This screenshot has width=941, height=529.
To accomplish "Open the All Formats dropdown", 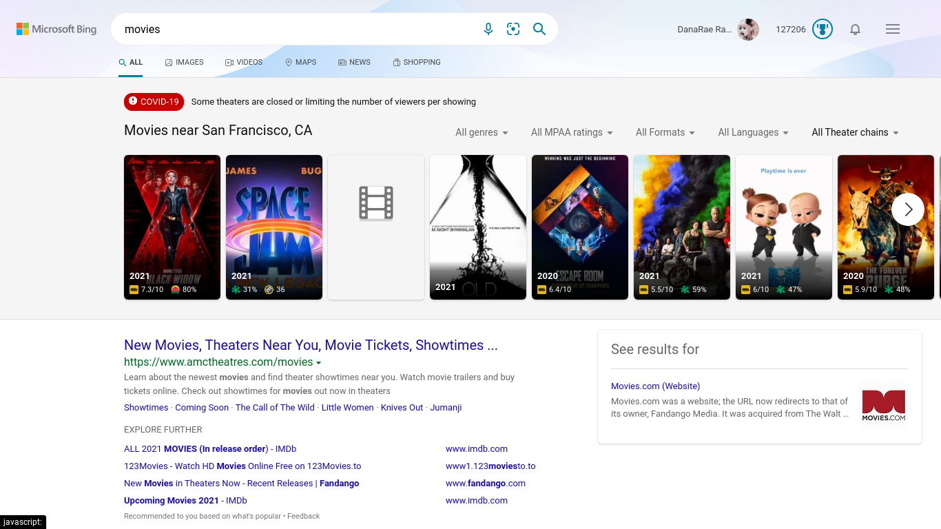I will click(665, 132).
